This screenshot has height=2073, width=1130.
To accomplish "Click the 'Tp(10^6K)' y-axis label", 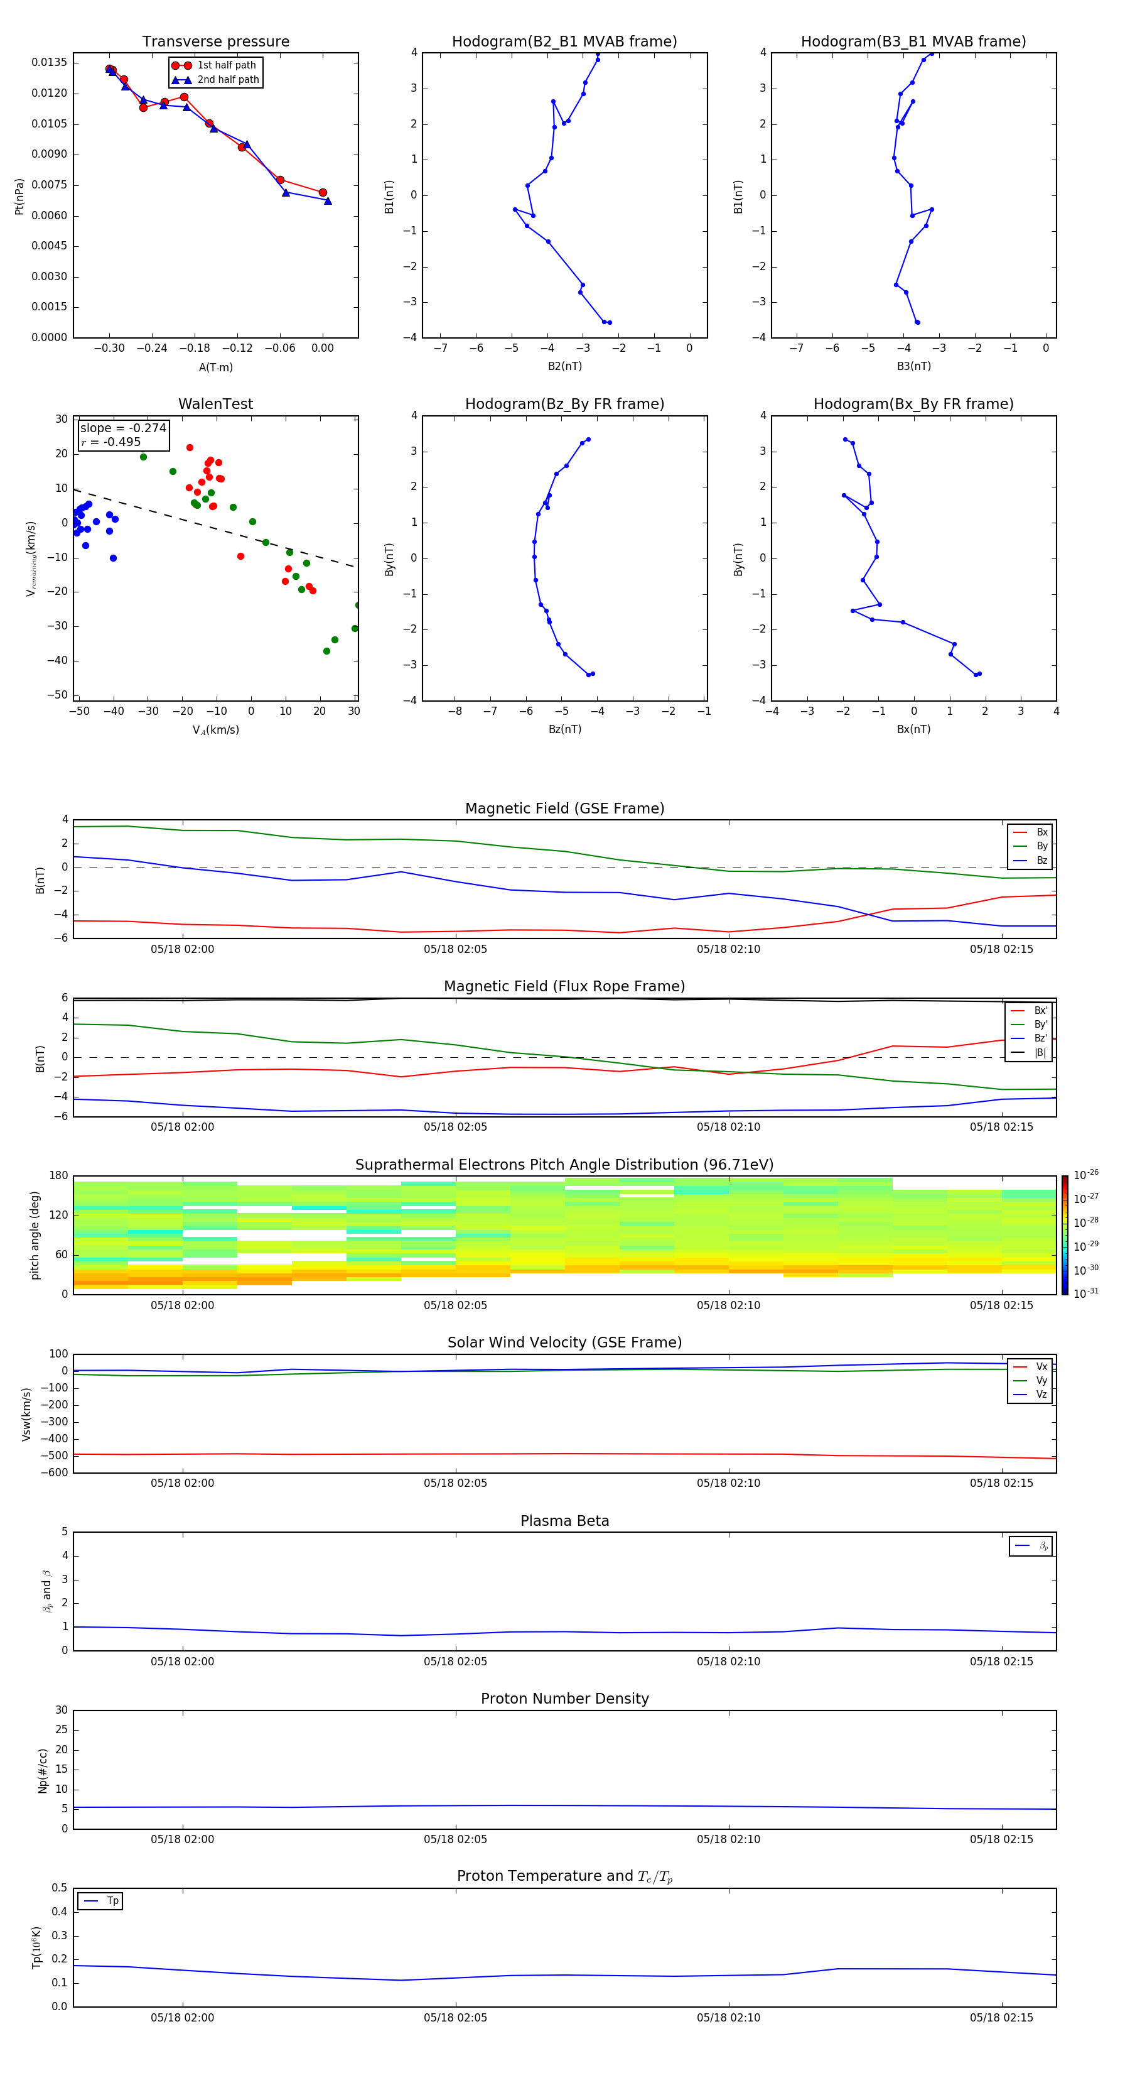I will click(36, 1947).
